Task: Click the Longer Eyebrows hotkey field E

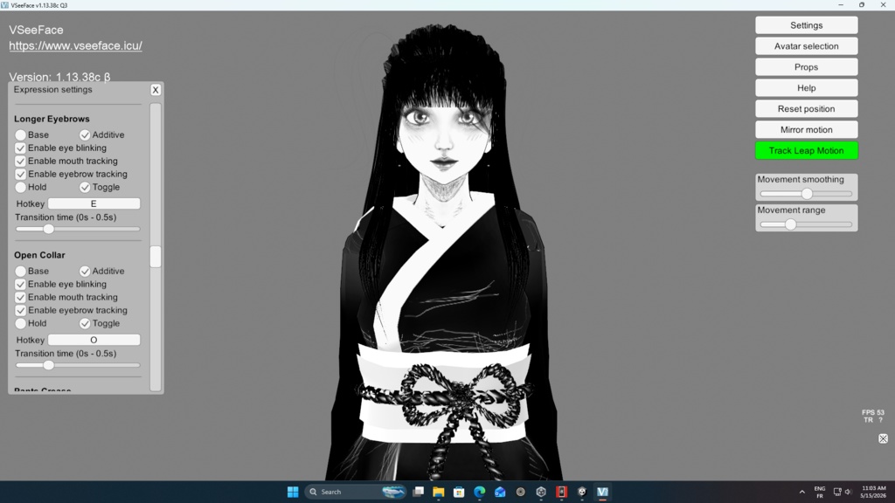Action: click(x=94, y=203)
